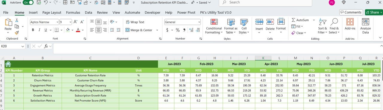
Task: Apply Accounting dollar format icon
Action: coord(167,30)
